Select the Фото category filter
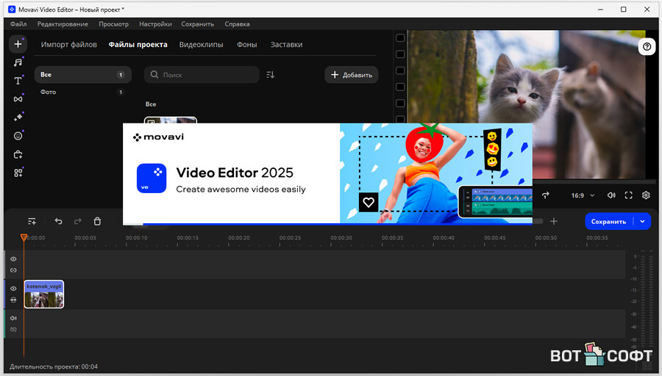The image size is (662, 376). (x=82, y=92)
